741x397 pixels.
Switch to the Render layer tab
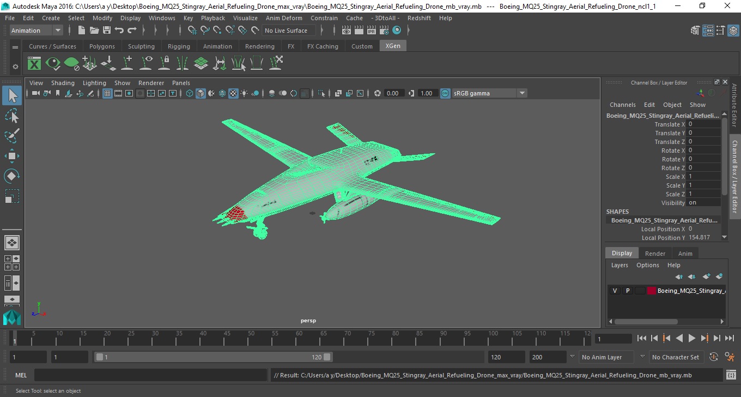(x=655, y=254)
